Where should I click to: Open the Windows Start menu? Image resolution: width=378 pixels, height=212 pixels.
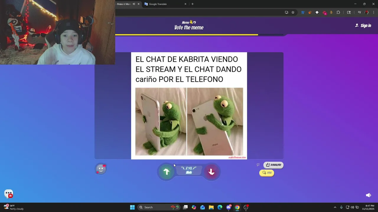point(132,207)
